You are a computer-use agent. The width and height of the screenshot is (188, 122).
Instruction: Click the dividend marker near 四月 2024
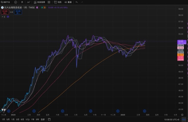coord(34,111)
